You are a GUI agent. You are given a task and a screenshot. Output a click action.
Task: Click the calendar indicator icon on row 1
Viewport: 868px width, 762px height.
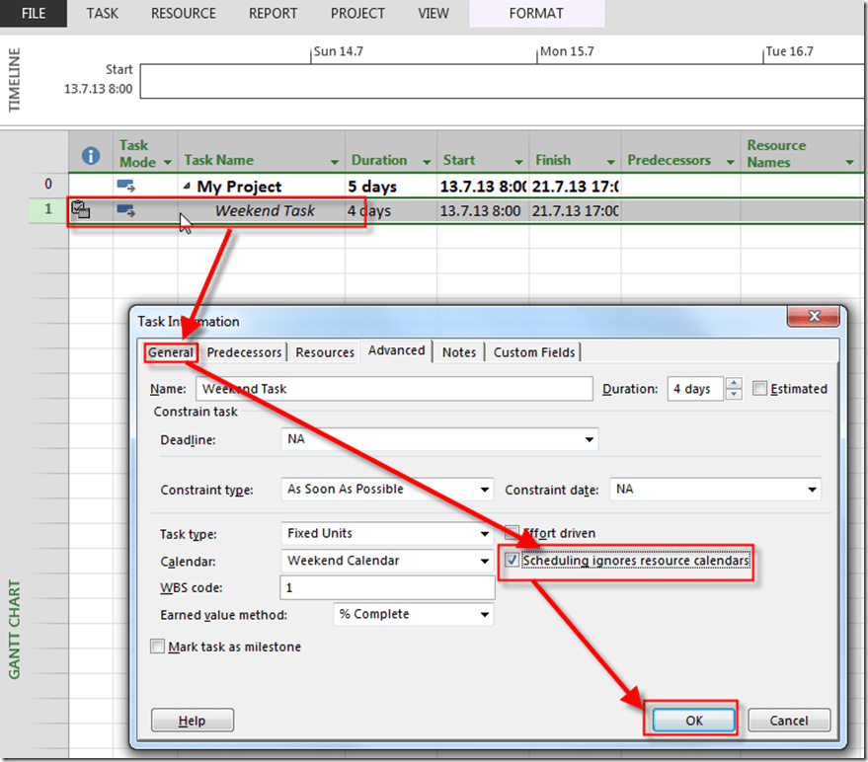click(82, 210)
